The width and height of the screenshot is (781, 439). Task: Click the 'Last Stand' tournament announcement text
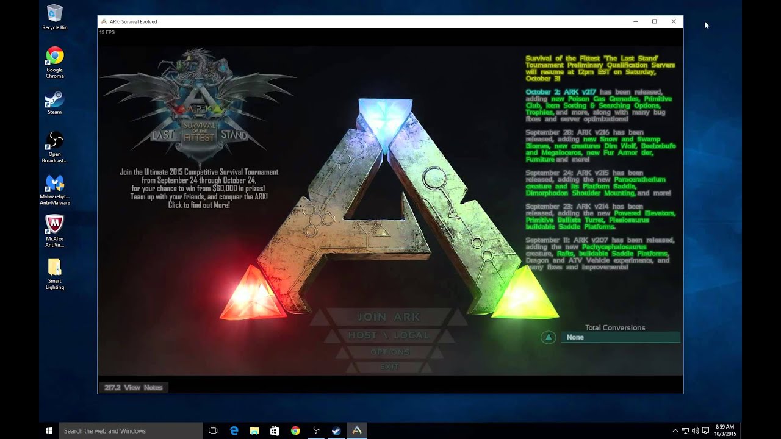coord(600,68)
